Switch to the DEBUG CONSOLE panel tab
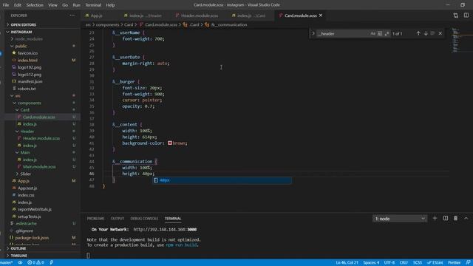 144,219
